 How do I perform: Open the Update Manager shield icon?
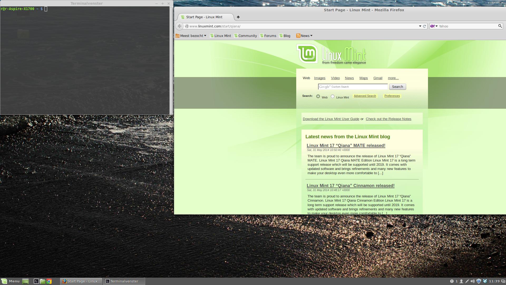[x=479, y=281]
